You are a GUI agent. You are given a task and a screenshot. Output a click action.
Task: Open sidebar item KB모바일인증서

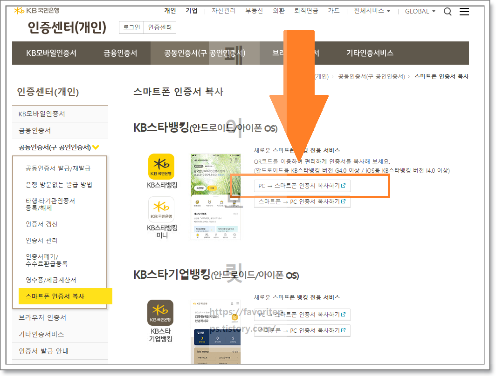[60, 114]
